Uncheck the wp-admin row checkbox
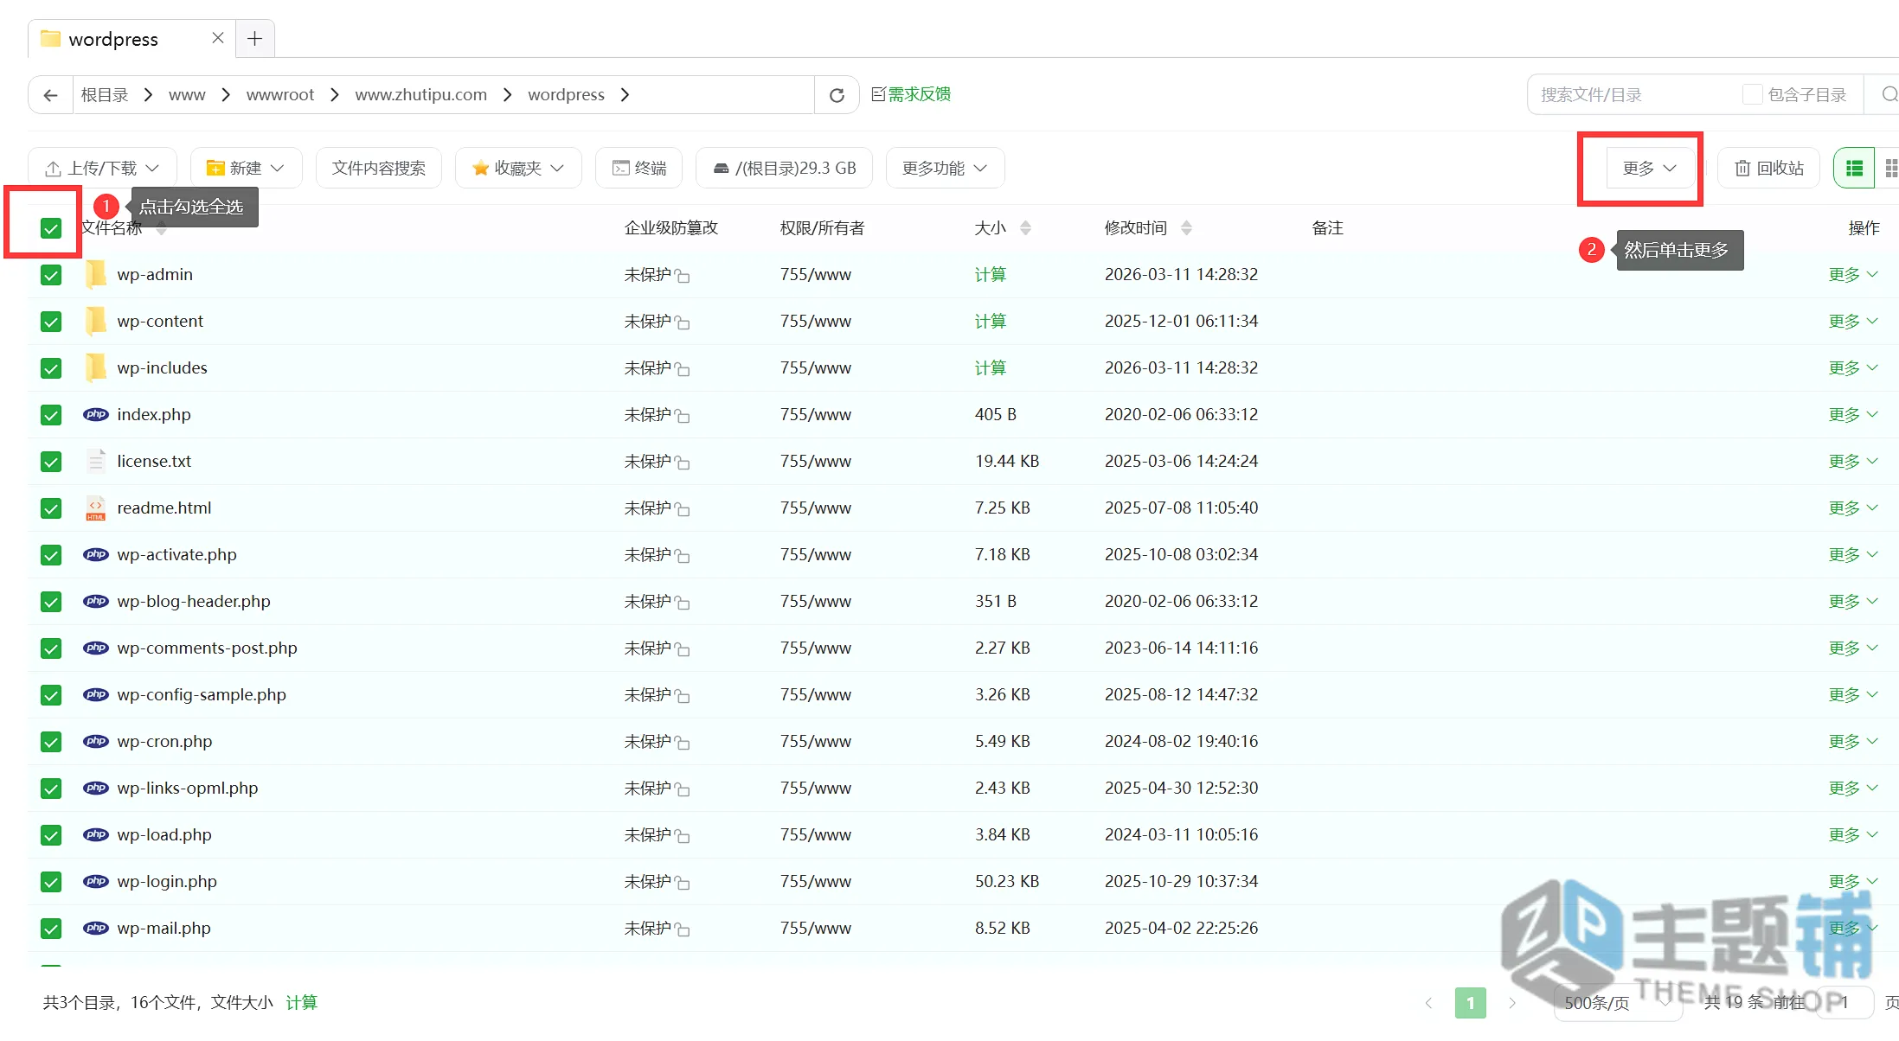Screen dimensions: 1899x1041 coord(51,275)
